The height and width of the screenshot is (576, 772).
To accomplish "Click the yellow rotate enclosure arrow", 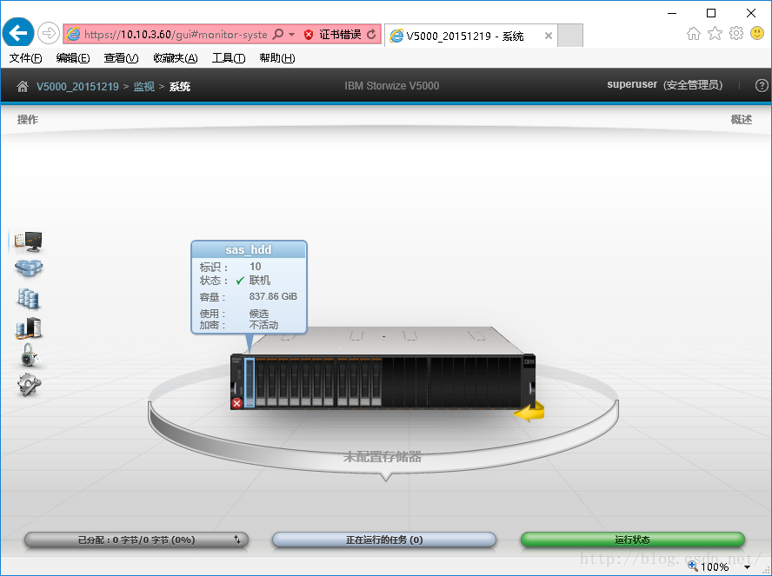I will (529, 412).
